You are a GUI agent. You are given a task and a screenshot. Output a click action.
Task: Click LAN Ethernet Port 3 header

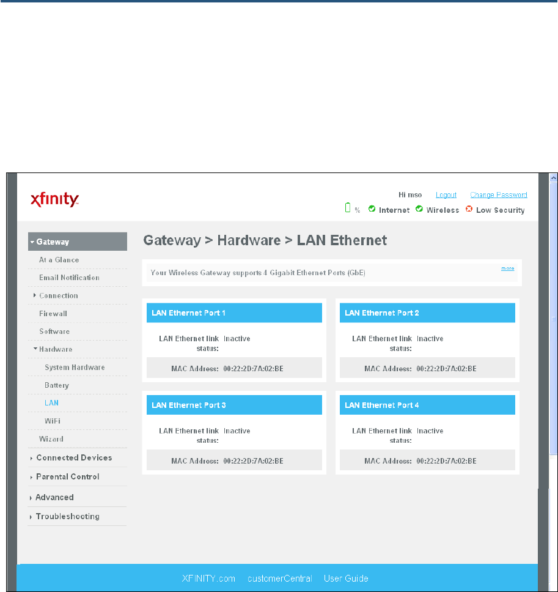234,405
